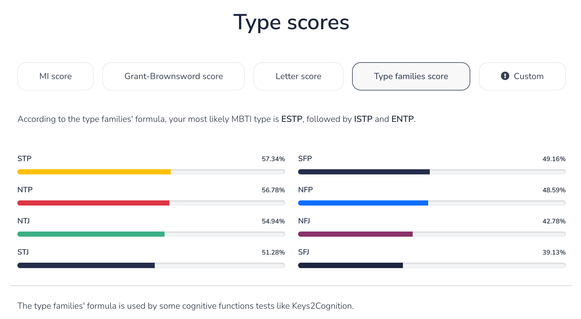Click the purple NFJ progress bar
Image resolution: width=581 pixels, height=319 pixels.
(x=355, y=234)
